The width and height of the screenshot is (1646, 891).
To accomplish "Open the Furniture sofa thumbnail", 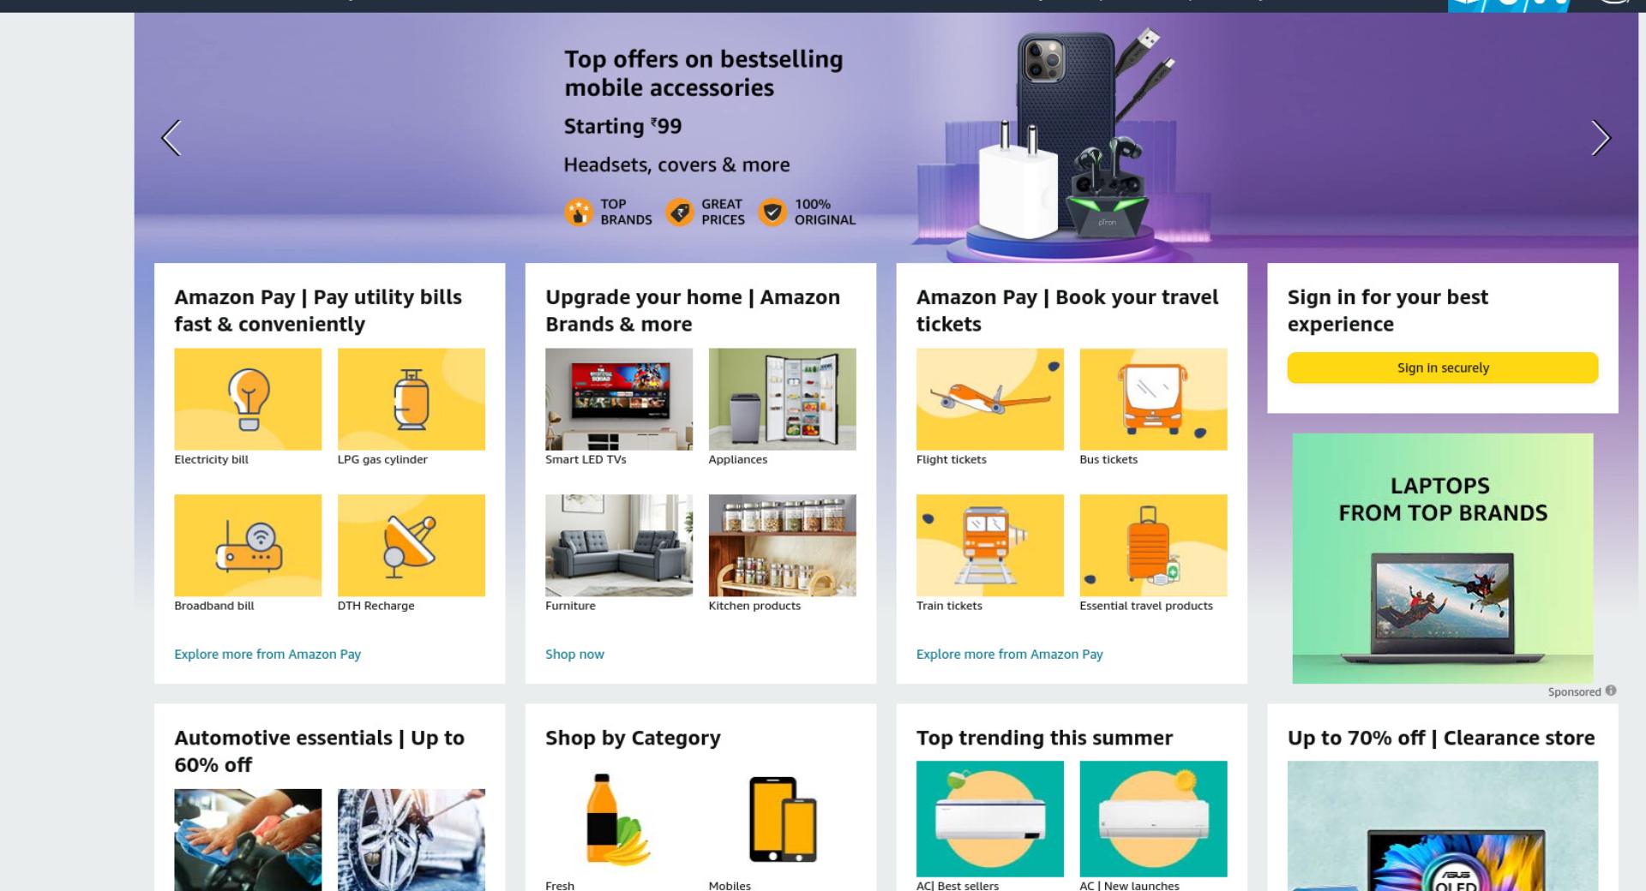I will click(x=619, y=545).
